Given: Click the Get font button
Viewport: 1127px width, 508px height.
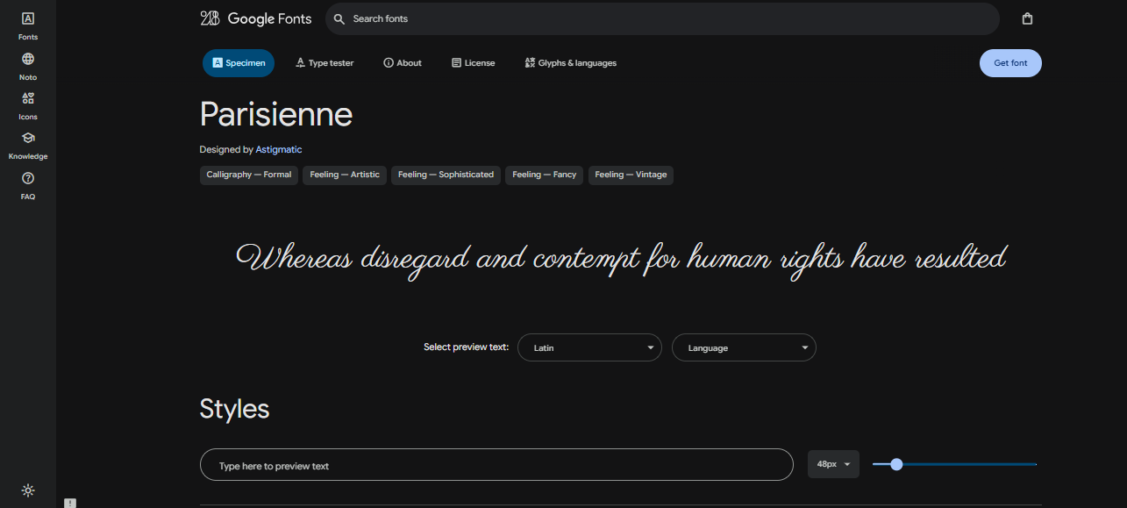Looking at the screenshot, I should [x=1010, y=63].
